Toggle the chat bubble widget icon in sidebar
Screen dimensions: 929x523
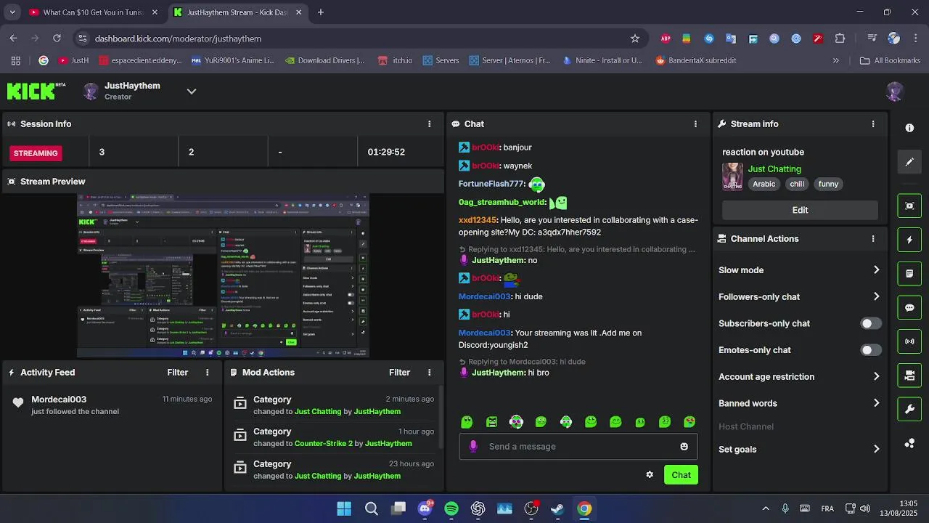pyautogui.click(x=909, y=307)
